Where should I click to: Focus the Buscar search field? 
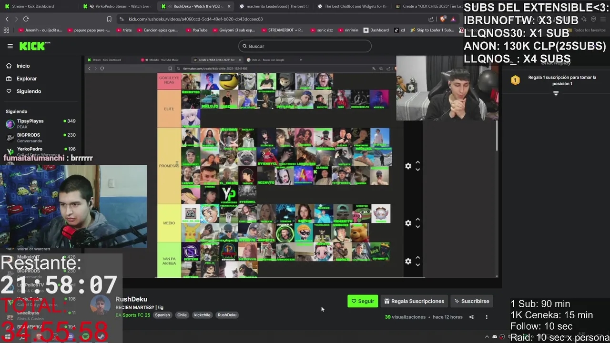pyautogui.click(x=305, y=46)
